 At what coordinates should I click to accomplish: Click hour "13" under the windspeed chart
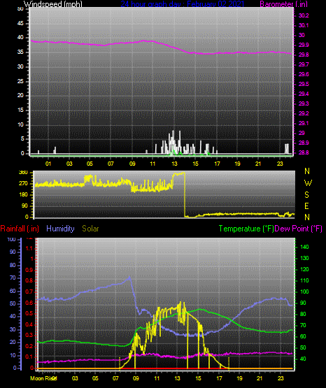(x=174, y=164)
